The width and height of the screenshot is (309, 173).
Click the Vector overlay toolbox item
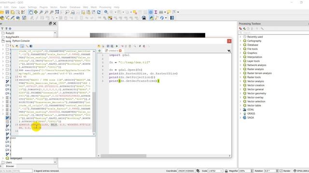[255, 98]
